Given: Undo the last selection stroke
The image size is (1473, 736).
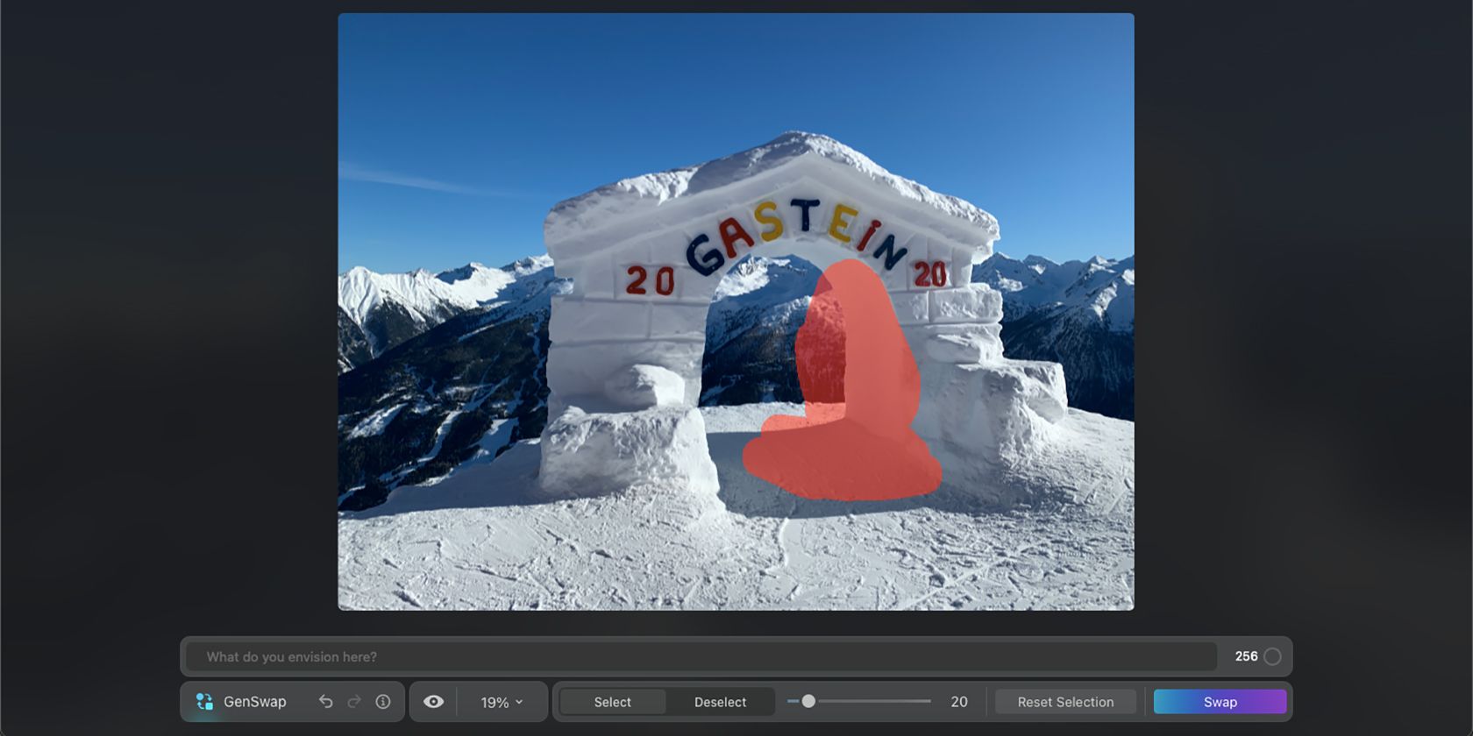Looking at the screenshot, I should [325, 702].
